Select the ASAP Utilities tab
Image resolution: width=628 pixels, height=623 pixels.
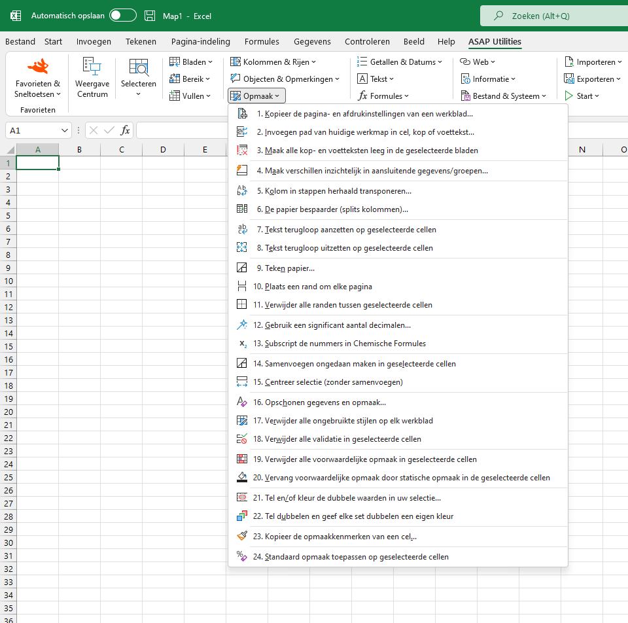tap(495, 42)
